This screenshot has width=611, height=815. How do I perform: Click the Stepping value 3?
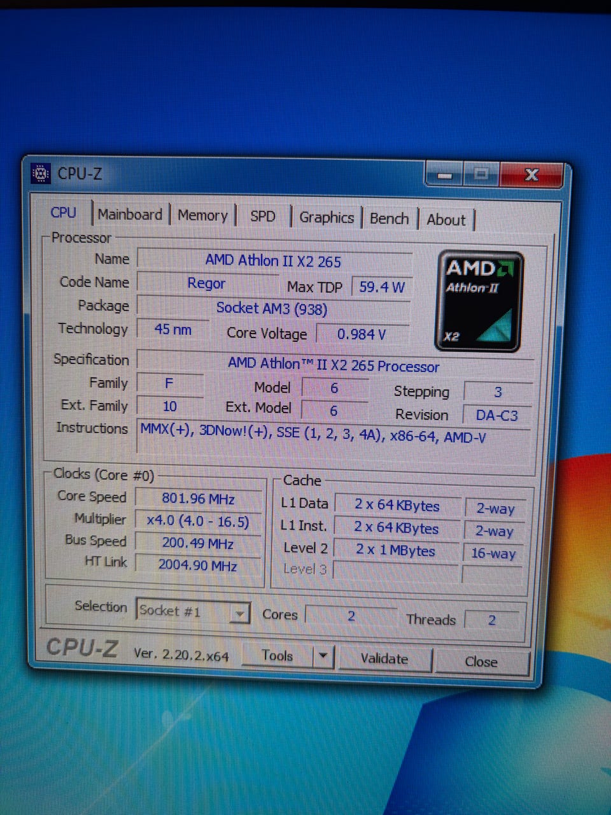click(x=498, y=392)
